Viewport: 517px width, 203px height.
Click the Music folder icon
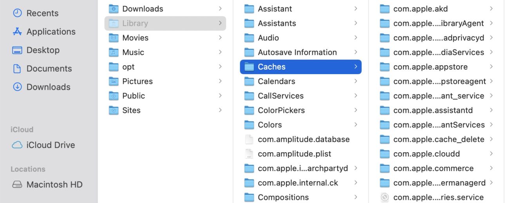114,52
